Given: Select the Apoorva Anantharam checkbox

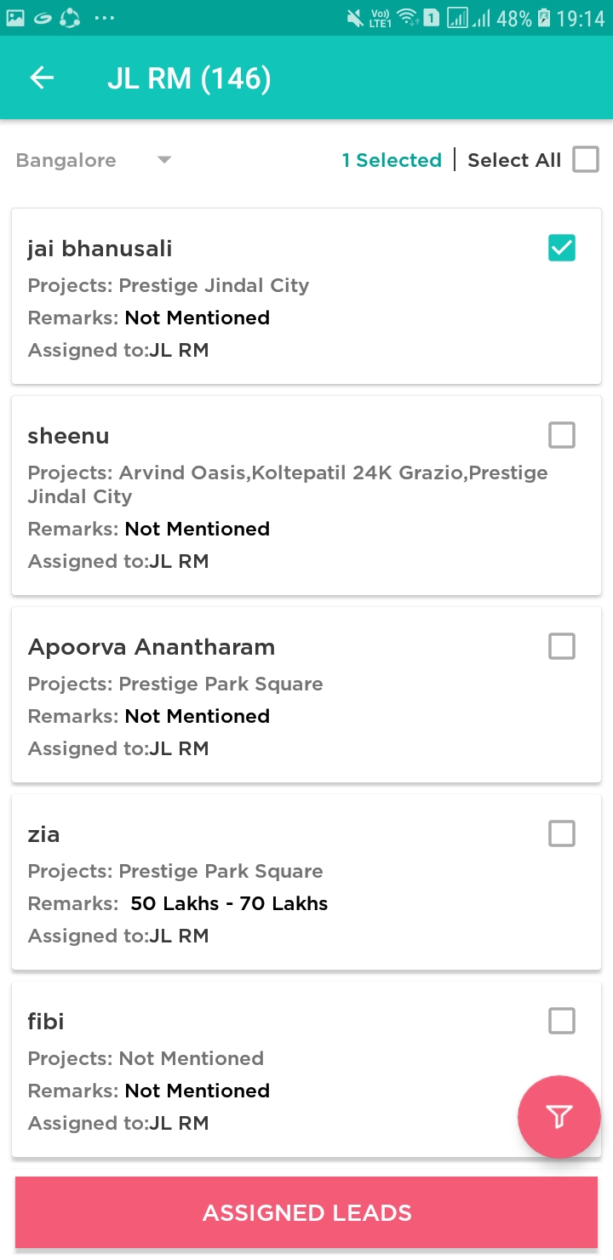Looking at the screenshot, I should tap(562, 646).
